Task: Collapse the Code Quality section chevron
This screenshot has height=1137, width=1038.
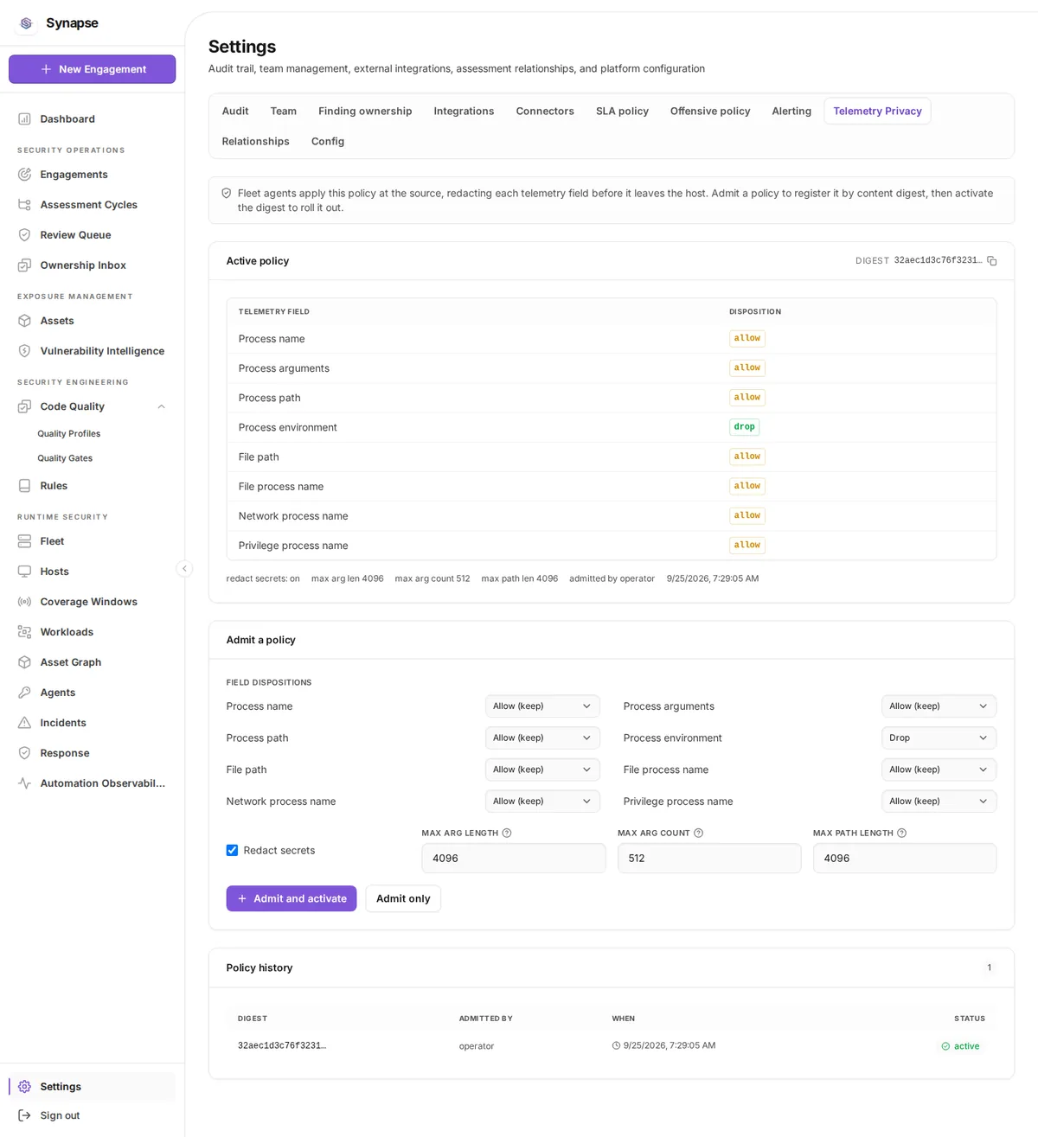Action: pos(161,406)
